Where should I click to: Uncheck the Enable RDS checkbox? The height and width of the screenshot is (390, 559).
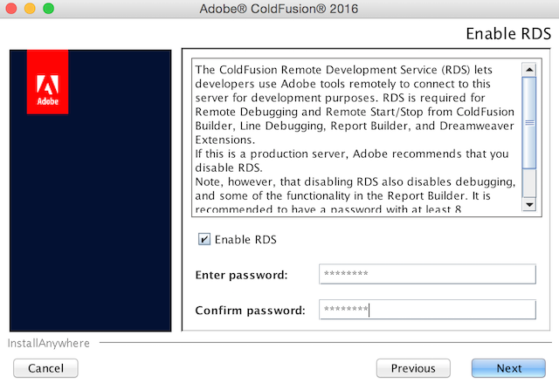click(x=204, y=239)
